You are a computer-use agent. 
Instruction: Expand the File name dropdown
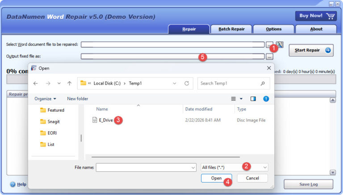tap(193, 167)
